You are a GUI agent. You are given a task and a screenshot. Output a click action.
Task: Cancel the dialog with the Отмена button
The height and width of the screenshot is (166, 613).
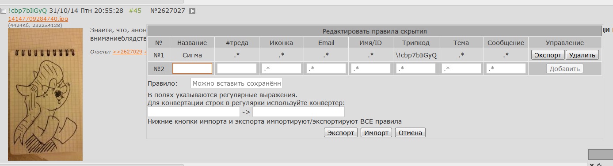(x=411, y=133)
